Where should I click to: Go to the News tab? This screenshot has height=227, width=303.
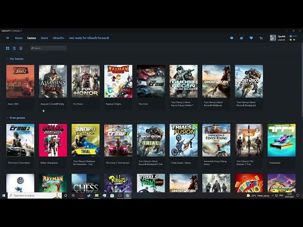[x=19, y=38]
